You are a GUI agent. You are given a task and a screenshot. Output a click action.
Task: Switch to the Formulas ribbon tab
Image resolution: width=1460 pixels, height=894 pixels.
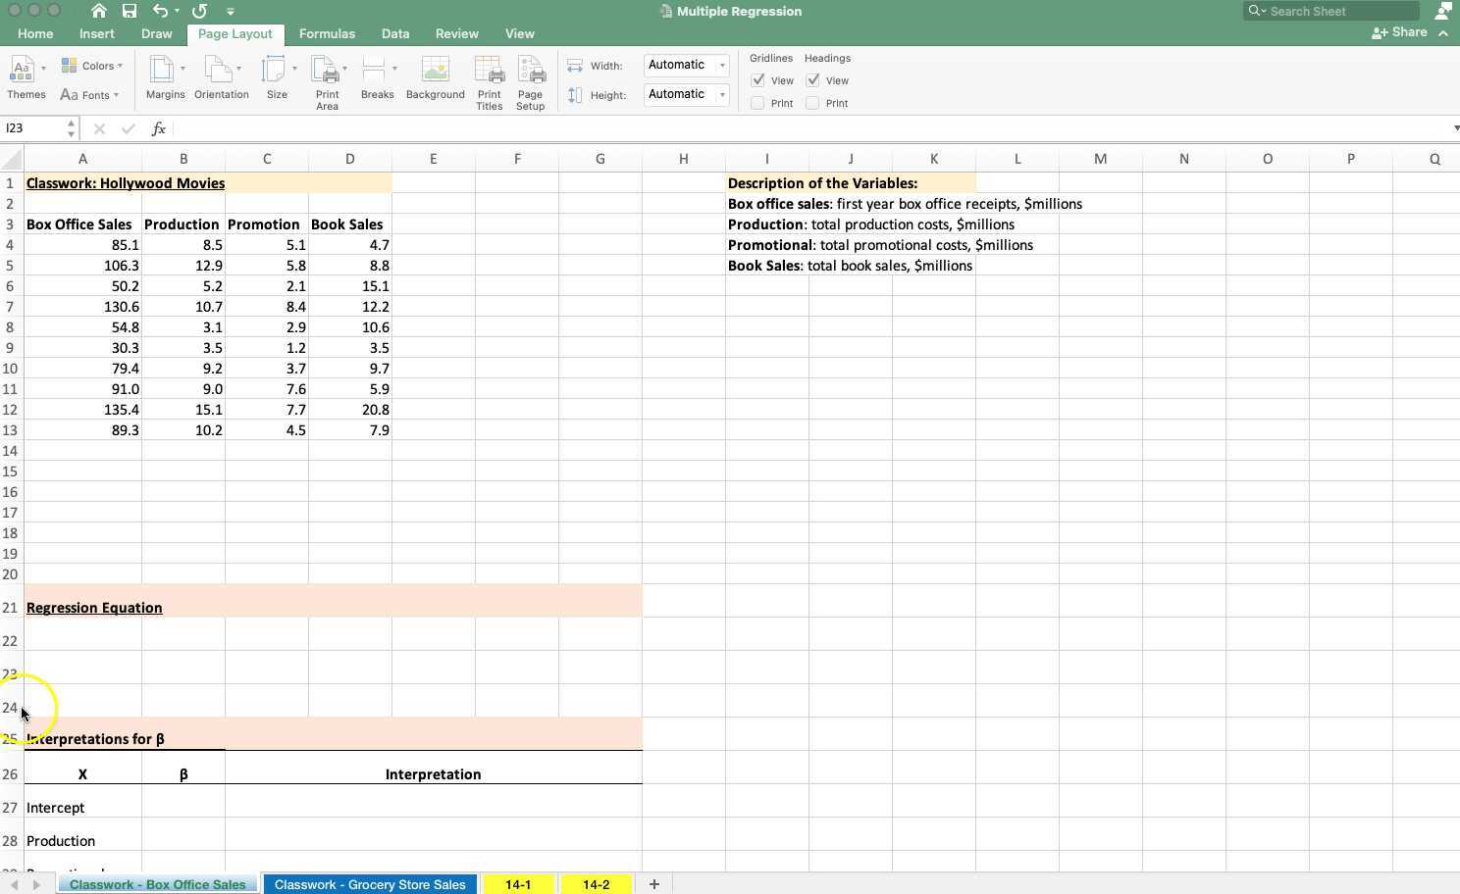(327, 33)
